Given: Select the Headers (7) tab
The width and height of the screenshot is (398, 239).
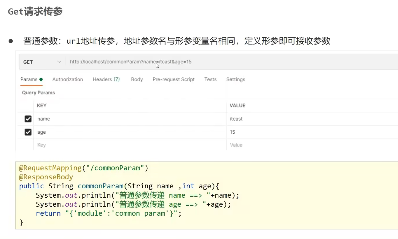Looking at the screenshot, I should tap(106, 79).
